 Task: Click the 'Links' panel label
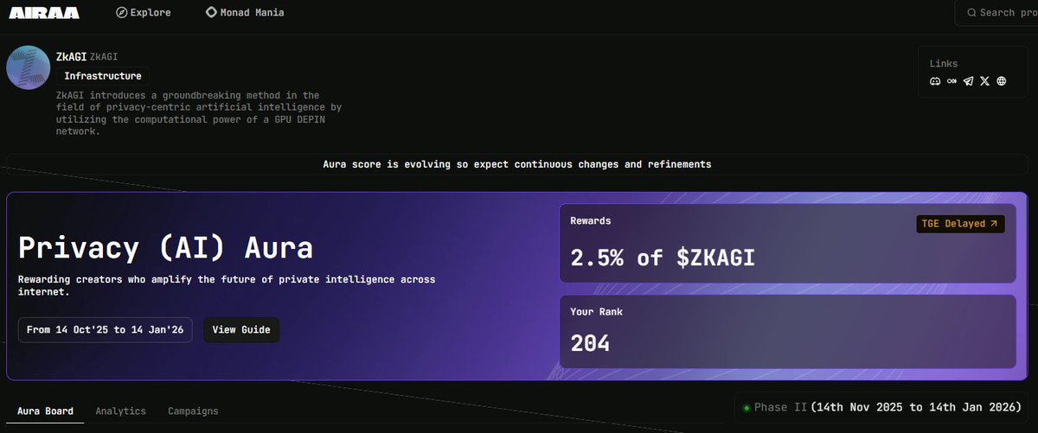click(x=944, y=64)
